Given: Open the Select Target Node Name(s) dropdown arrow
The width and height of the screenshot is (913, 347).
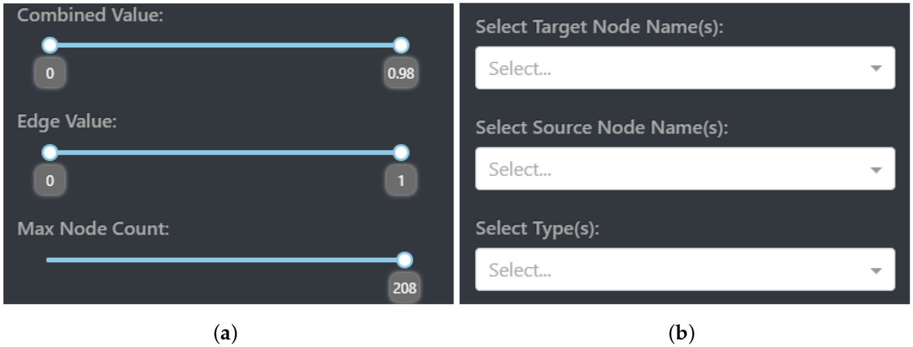Looking at the screenshot, I should [x=876, y=68].
